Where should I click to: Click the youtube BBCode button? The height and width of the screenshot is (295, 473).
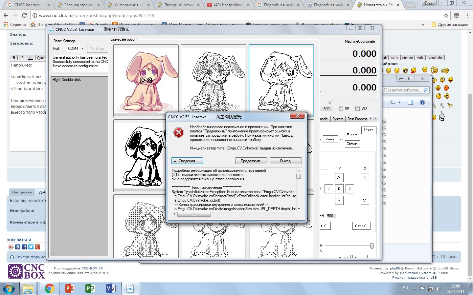(x=436, y=58)
